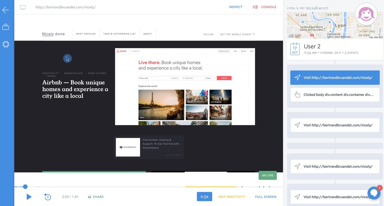384x206 pixels.
Task: Click the Marketplace tag
Action: [x=73, y=73]
